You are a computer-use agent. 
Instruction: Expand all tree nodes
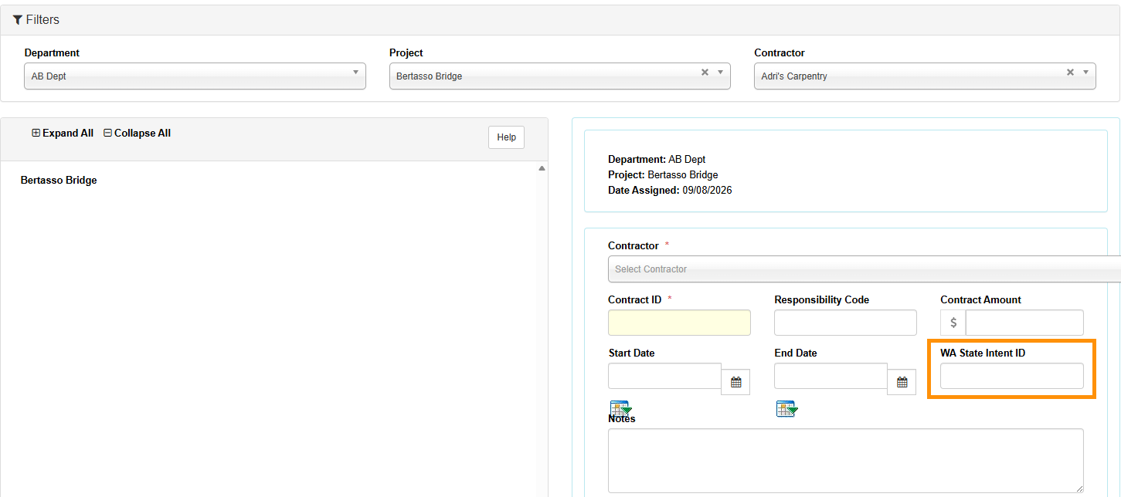pyautogui.click(x=63, y=134)
